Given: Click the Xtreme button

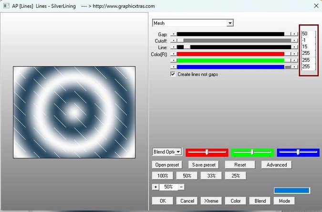Looking at the screenshot, I should click(211, 201).
